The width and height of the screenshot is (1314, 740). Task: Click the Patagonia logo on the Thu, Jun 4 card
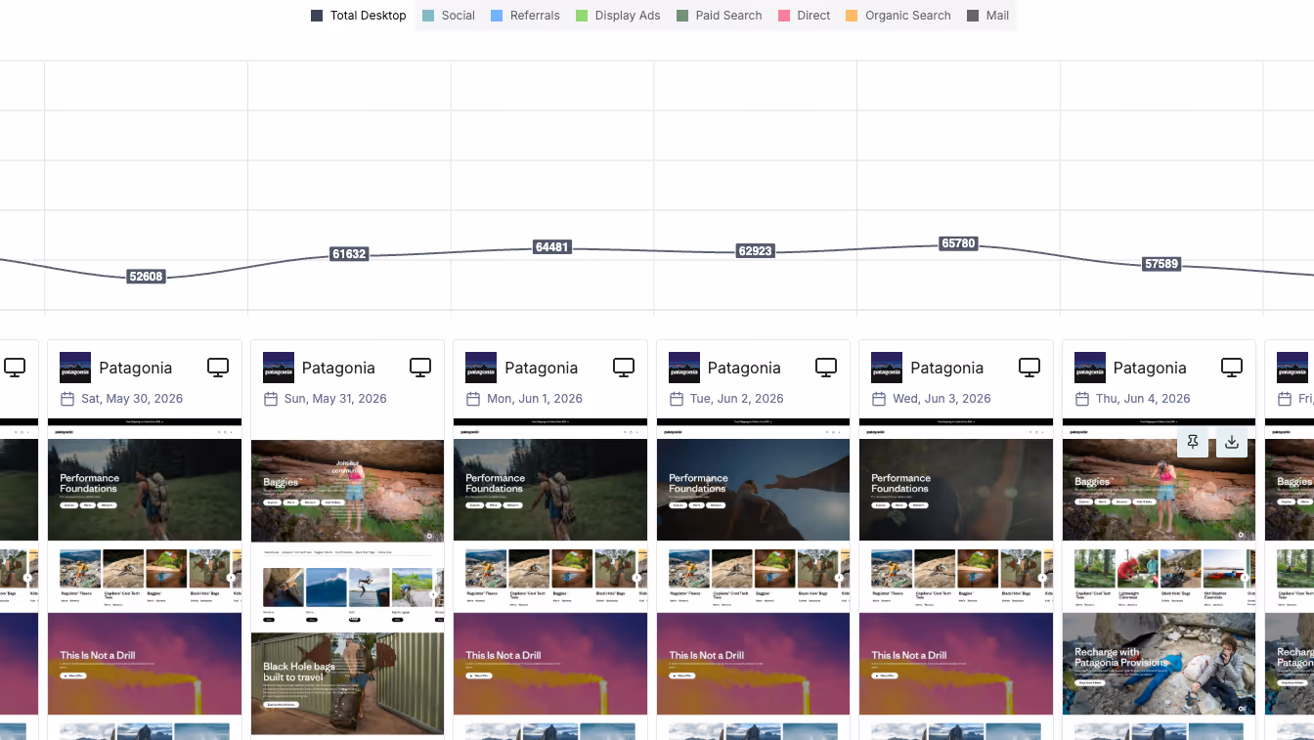click(x=1090, y=368)
